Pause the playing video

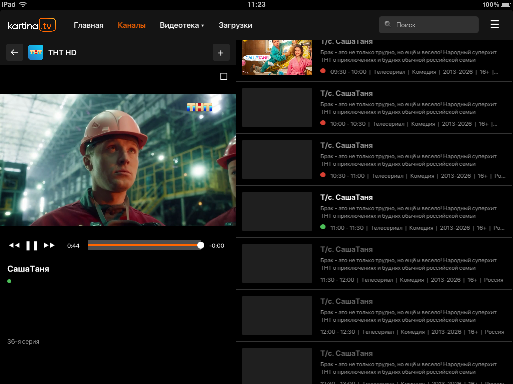coord(32,245)
